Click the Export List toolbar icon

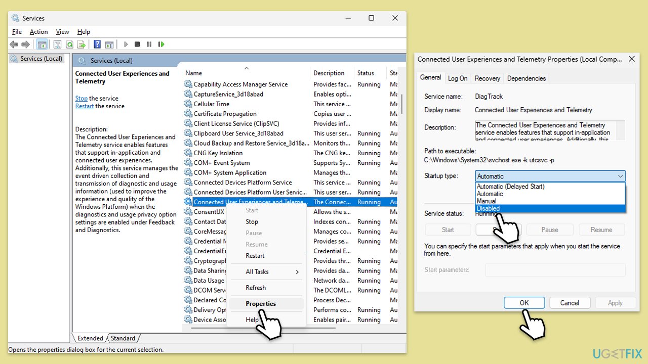tap(80, 44)
